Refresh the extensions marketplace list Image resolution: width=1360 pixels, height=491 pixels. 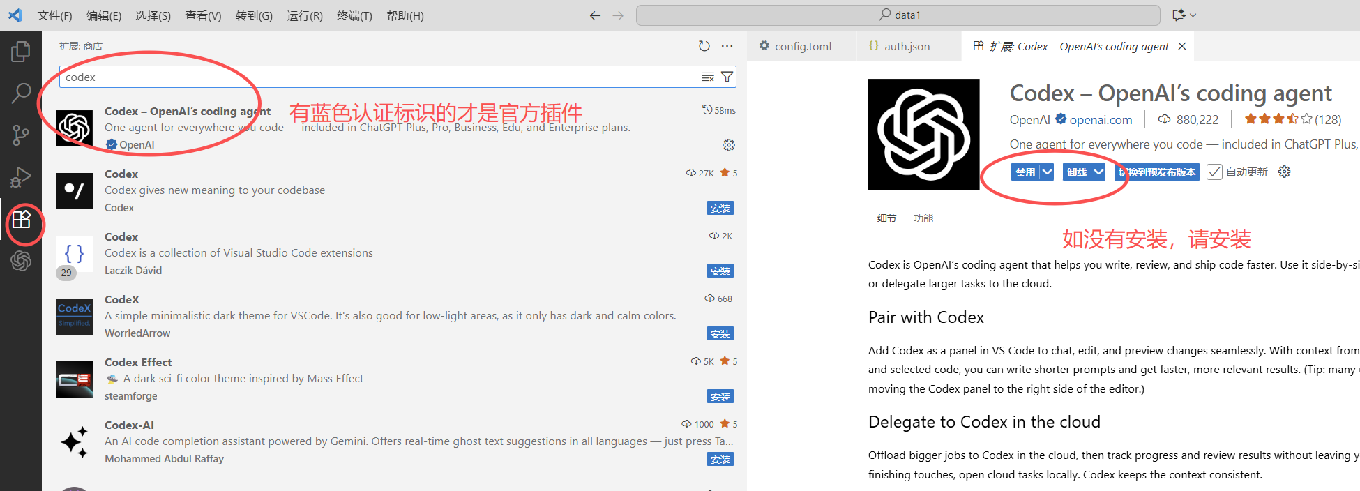[x=704, y=46]
